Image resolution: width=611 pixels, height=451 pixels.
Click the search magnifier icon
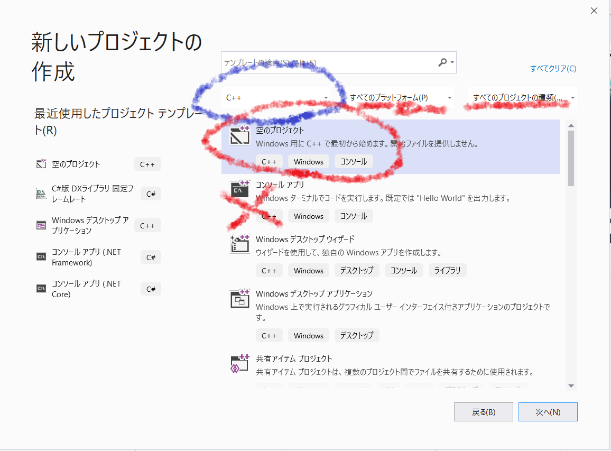[442, 62]
